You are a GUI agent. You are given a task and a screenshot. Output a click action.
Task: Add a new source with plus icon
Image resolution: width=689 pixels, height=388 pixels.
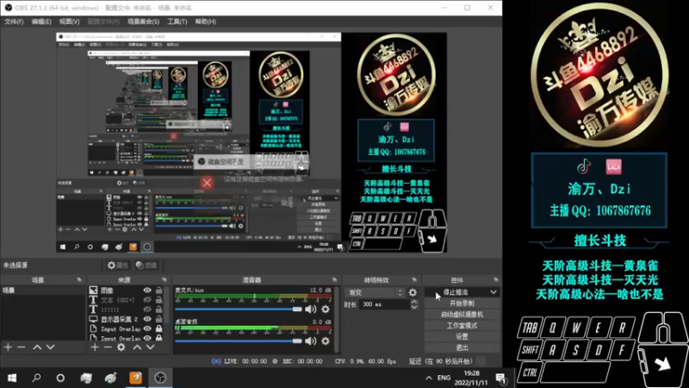pos(95,347)
